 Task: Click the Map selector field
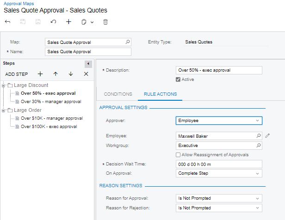click(x=88, y=42)
